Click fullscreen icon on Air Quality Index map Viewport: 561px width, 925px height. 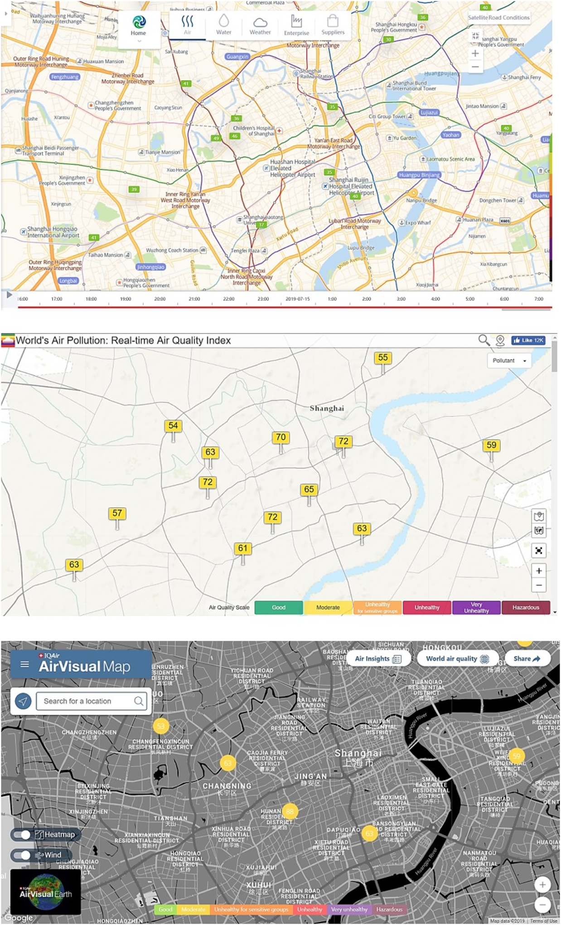[x=538, y=551]
